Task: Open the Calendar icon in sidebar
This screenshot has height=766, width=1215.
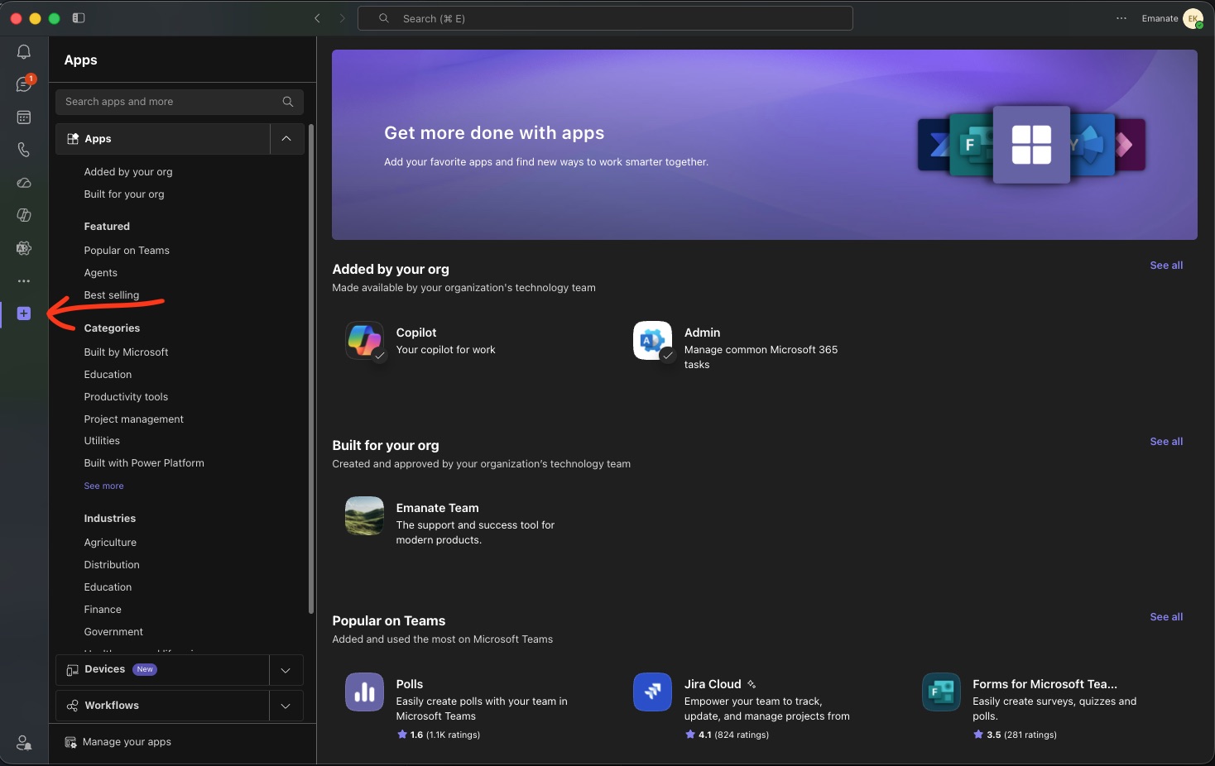Action: pos(24,117)
